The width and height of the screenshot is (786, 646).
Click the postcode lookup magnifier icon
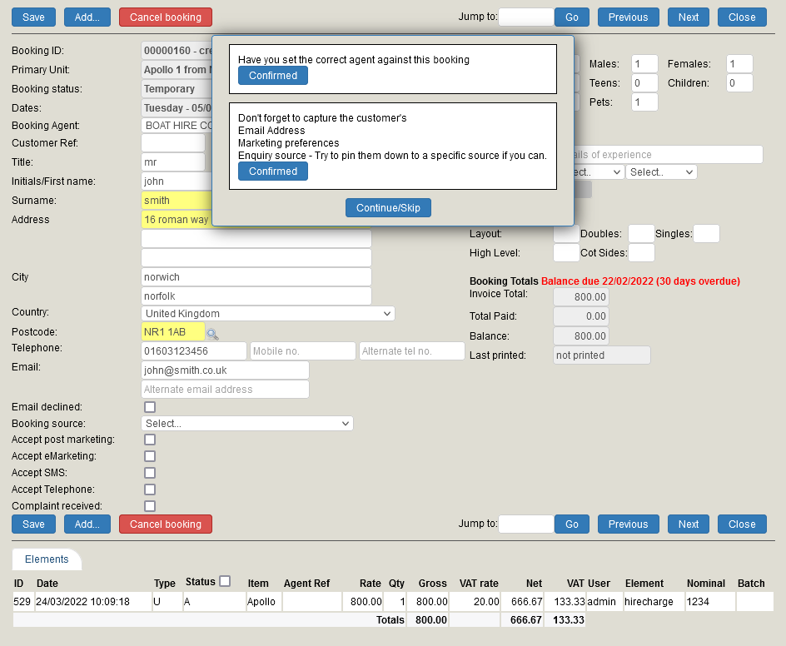pyautogui.click(x=212, y=334)
